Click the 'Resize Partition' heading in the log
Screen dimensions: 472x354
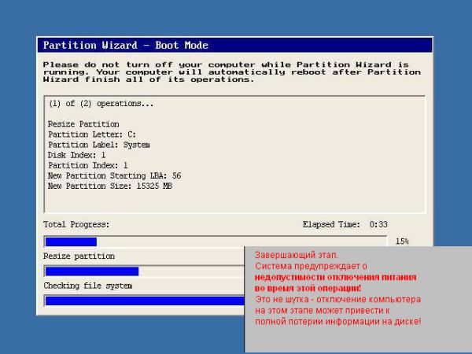[83, 124]
